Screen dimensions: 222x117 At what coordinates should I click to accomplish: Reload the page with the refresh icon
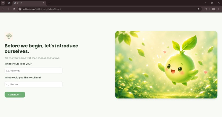coord(13,9)
